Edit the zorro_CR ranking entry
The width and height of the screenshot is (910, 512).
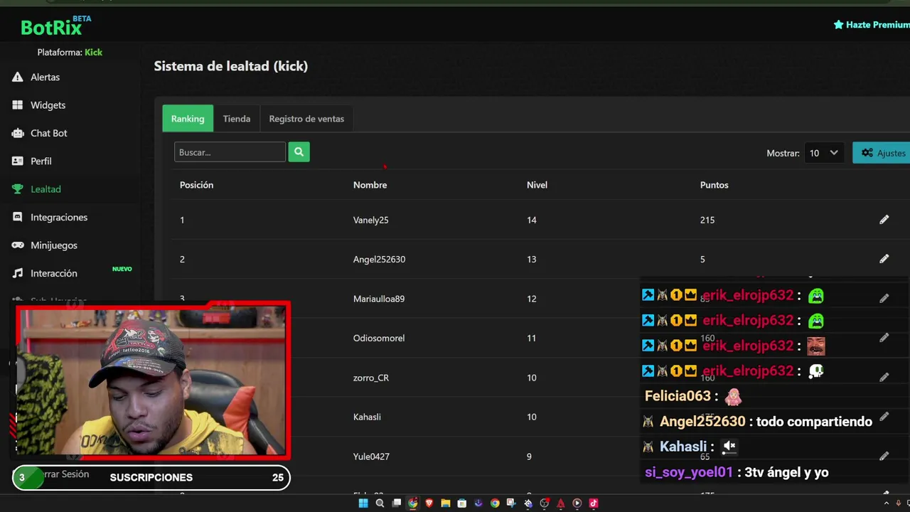coord(884,378)
